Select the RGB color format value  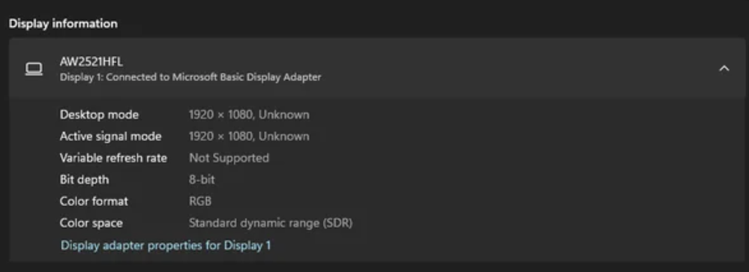click(x=200, y=202)
